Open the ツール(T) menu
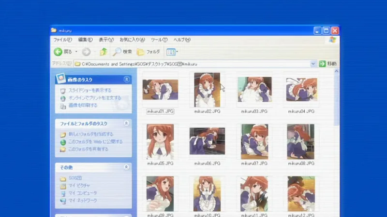Viewport: 387px width, 217px height. (159, 40)
